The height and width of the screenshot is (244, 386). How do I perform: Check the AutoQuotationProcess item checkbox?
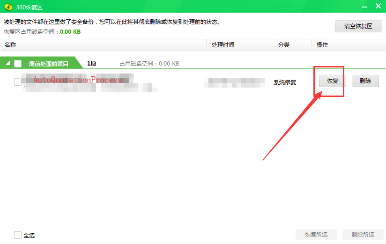[18, 82]
